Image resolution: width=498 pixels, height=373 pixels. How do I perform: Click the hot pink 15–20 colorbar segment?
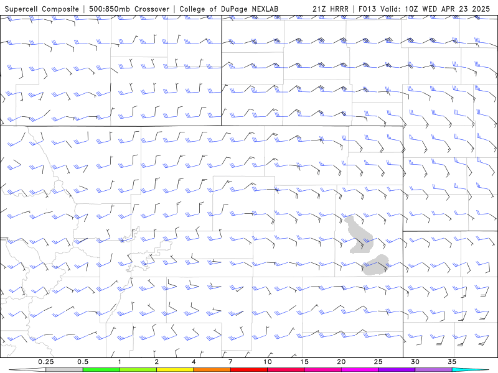tap(322, 370)
